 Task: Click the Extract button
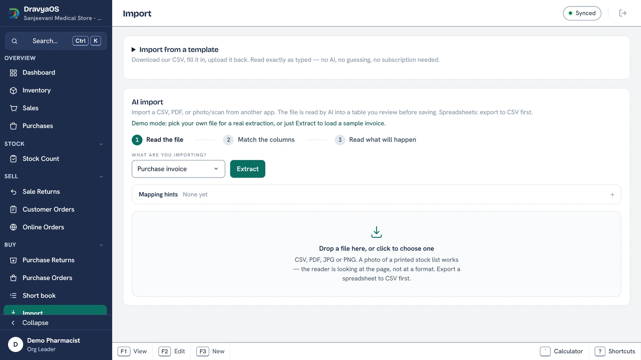(x=248, y=169)
